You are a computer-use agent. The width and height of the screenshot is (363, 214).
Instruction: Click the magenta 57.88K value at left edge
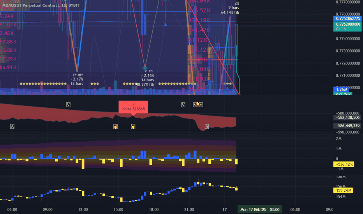[x=8, y=42]
